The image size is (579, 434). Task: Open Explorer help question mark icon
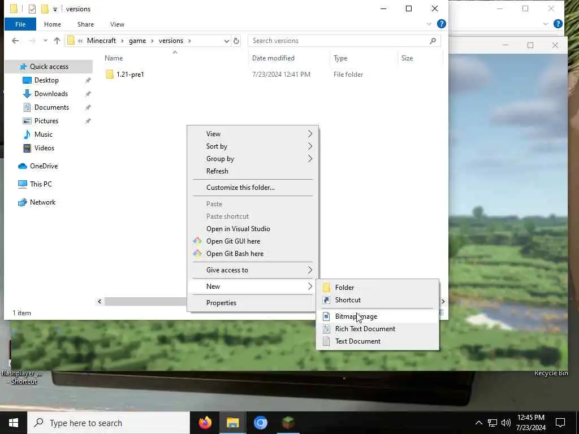[441, 24]
